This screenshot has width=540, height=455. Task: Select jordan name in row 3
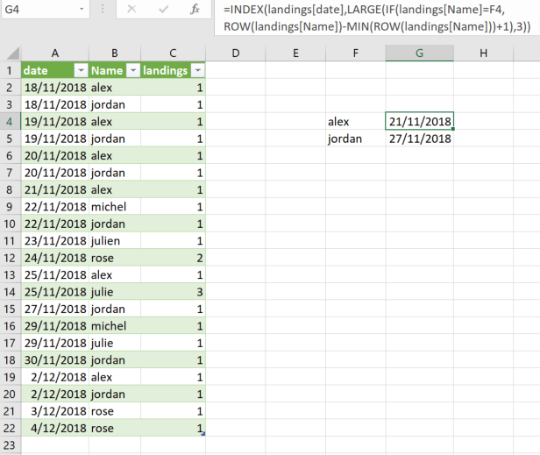(x=115, y=104)
